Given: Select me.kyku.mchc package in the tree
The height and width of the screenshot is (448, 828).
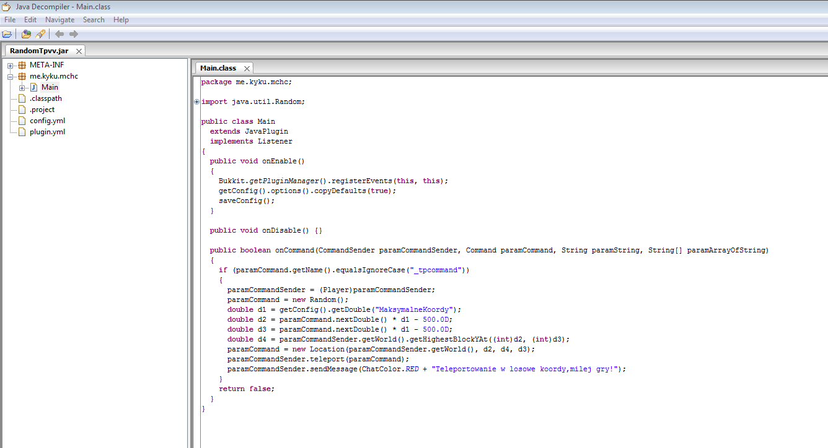Looking at the screenshot, I should (54, 76).
